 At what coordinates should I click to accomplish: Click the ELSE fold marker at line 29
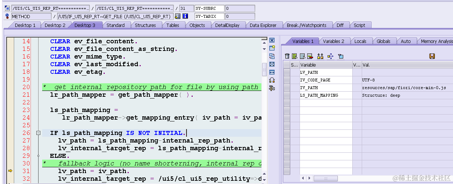coord(38,156)
